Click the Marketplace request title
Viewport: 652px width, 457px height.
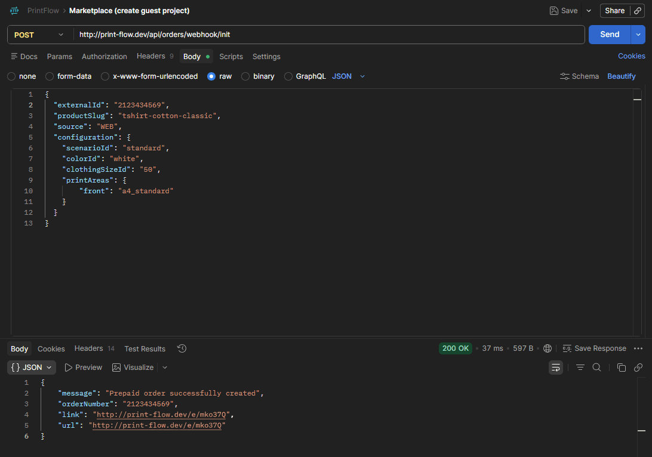click(x=130, y=11)
